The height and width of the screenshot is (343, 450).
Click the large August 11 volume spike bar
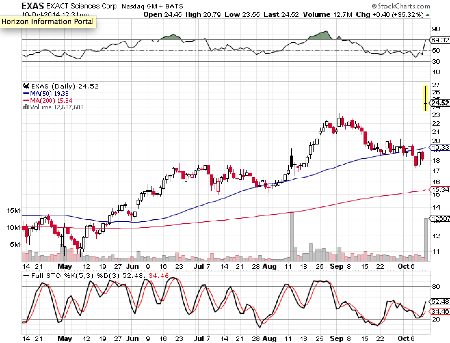click(x=292, y=237)
